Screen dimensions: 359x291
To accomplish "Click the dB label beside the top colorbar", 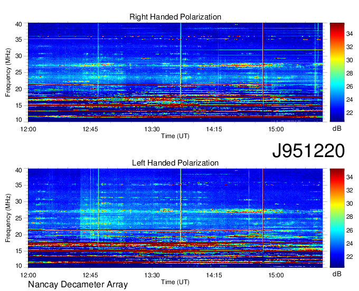I will pyautogui.click(x=337, y=129).
